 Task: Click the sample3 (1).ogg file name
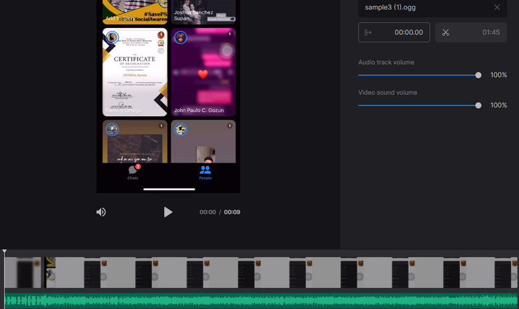pyautogui.click(x=391, y=7)
